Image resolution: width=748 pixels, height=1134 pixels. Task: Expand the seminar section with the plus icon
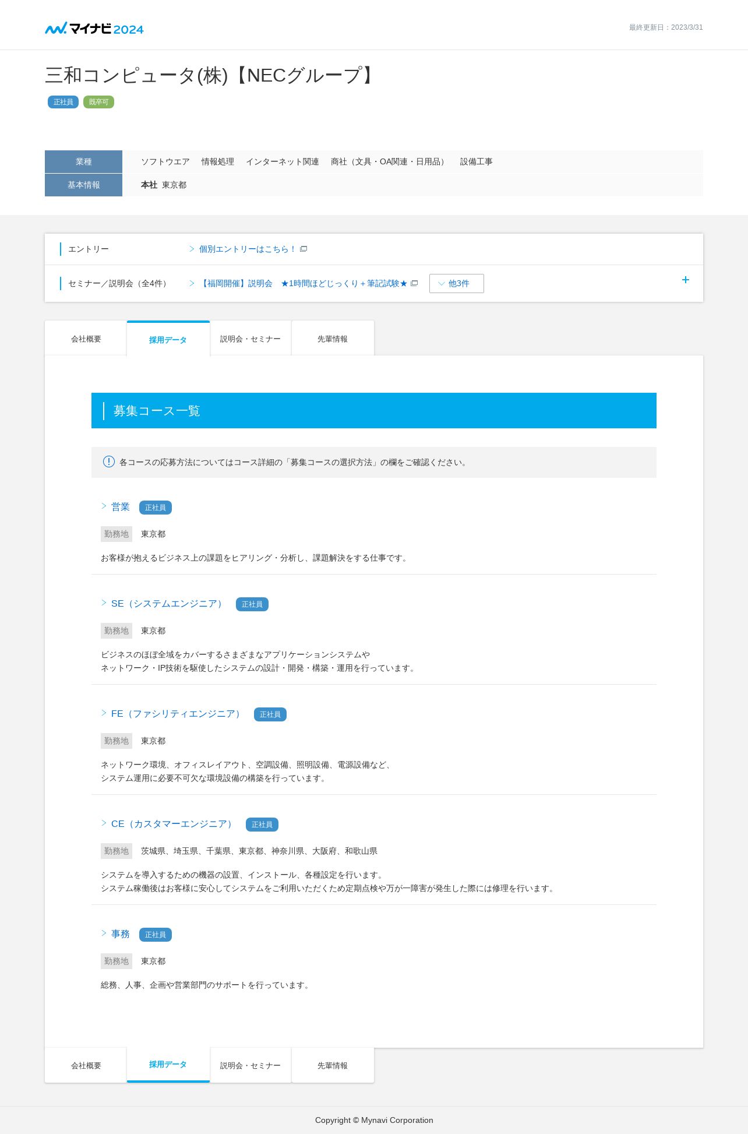pos(686,280)
